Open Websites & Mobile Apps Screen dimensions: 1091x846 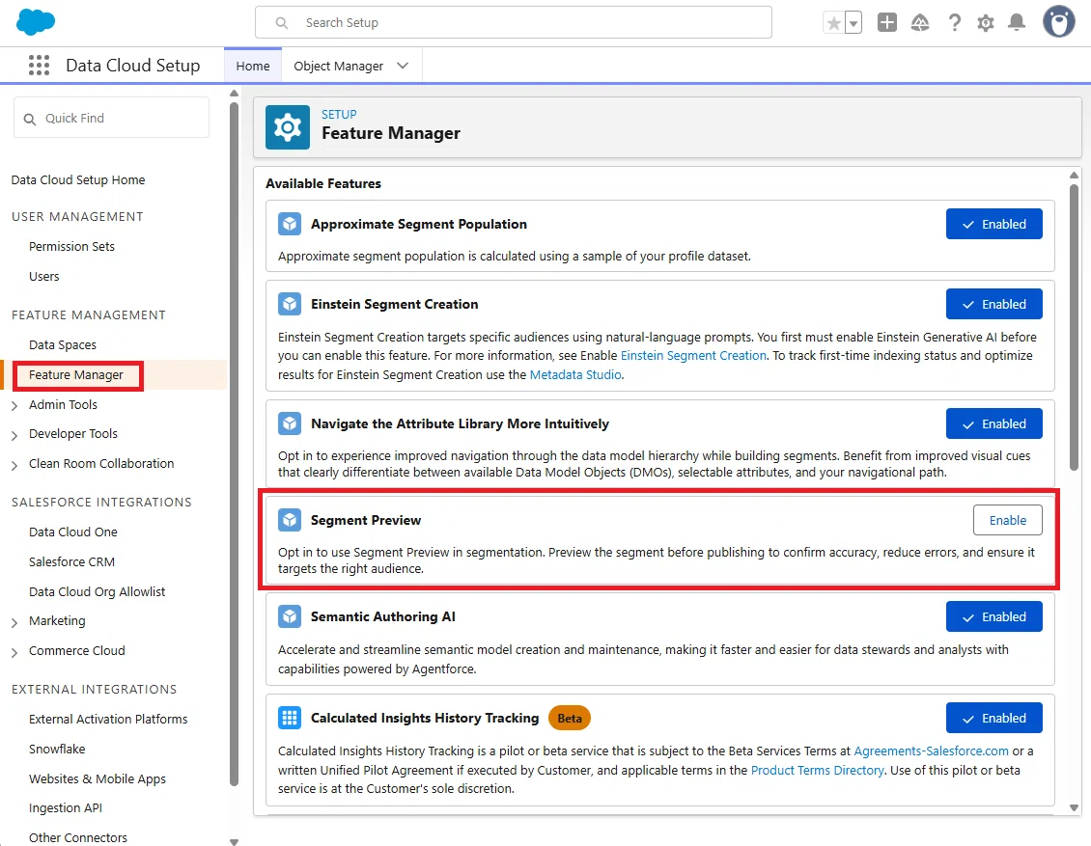click(98, 778)
